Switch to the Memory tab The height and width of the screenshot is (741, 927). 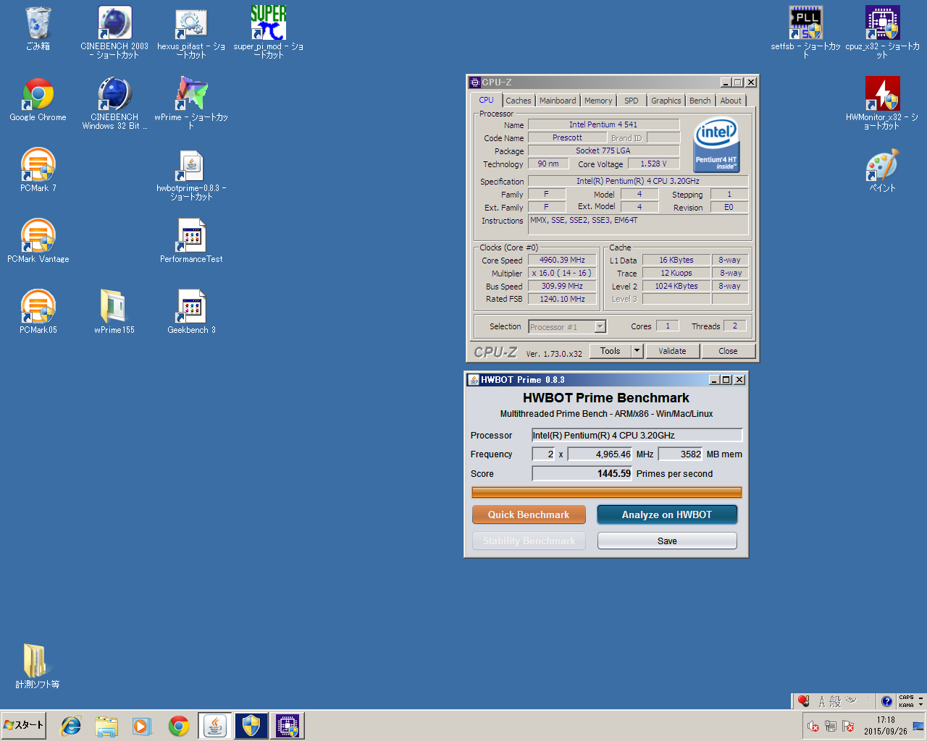pos(598,101)
